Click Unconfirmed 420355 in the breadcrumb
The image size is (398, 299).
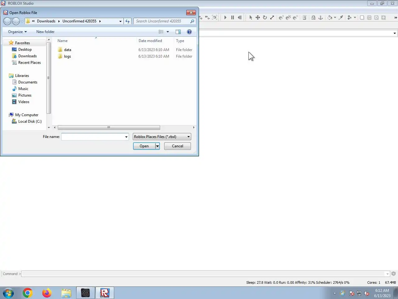tap(79, 21)
